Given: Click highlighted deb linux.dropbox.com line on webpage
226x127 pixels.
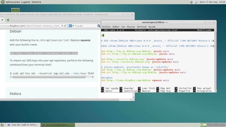Looking at the screenshot, I should [x=44, y=53].
